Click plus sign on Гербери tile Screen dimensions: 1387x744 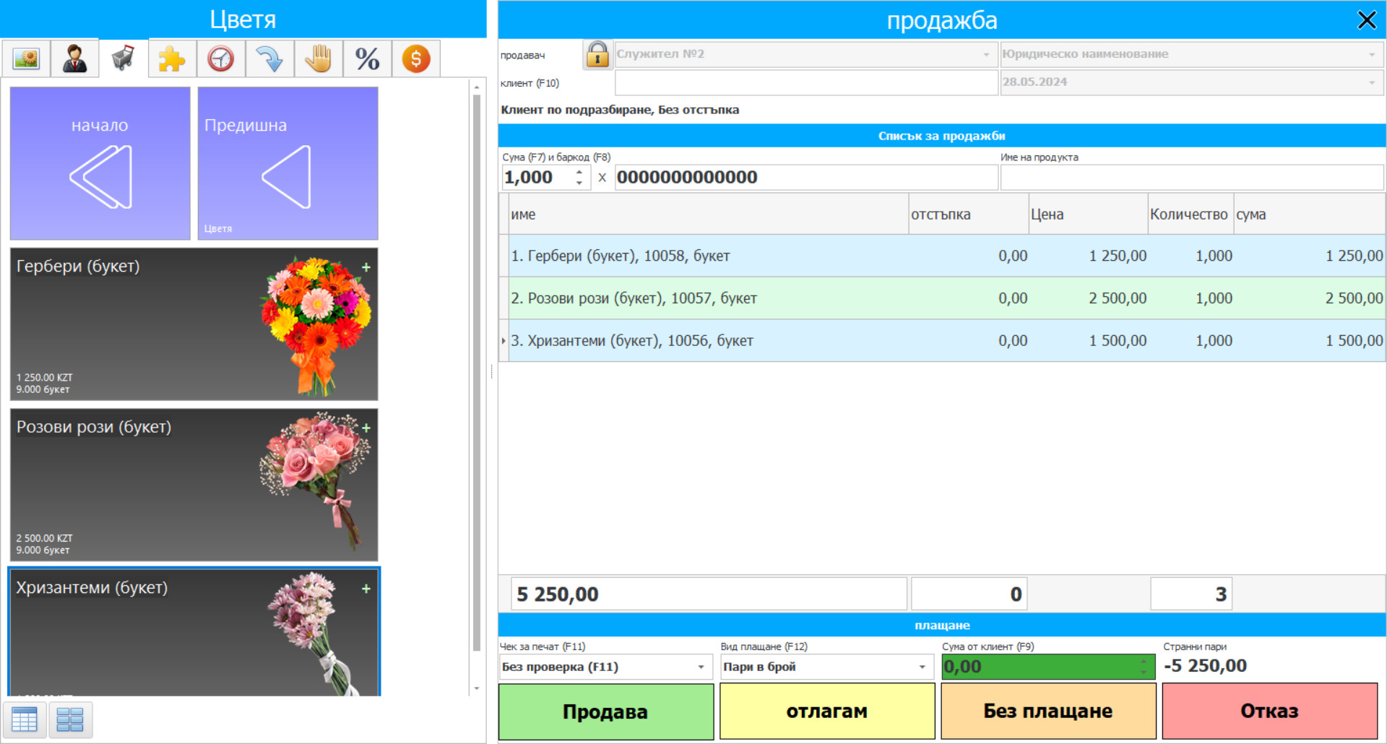pyautogui.click(x=366, y=267)
